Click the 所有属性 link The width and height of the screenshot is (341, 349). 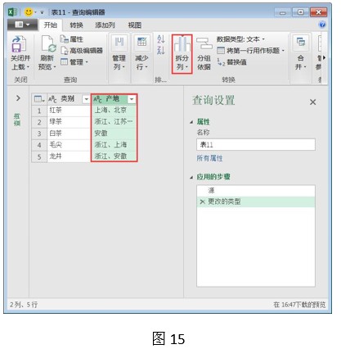[209, 158]
